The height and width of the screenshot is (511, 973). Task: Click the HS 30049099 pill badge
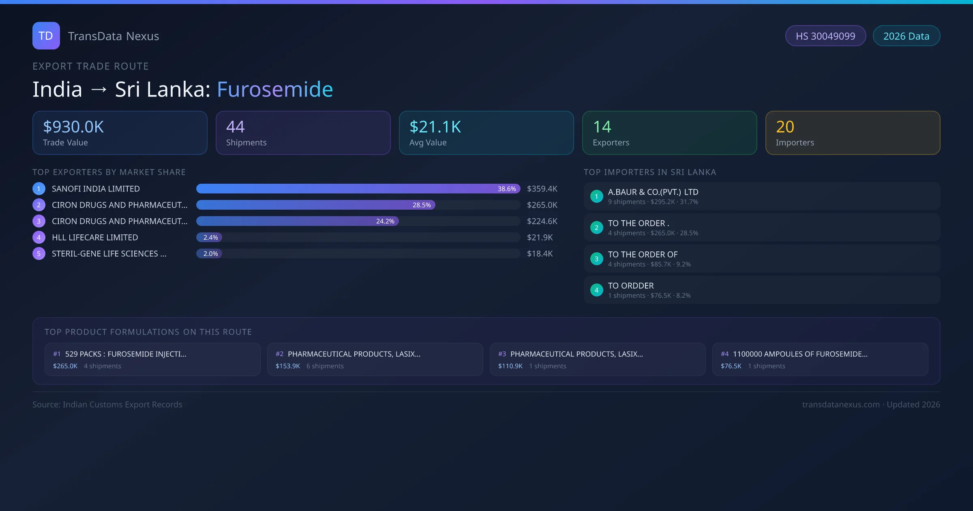pyautogui.click(x=825, y=36)
